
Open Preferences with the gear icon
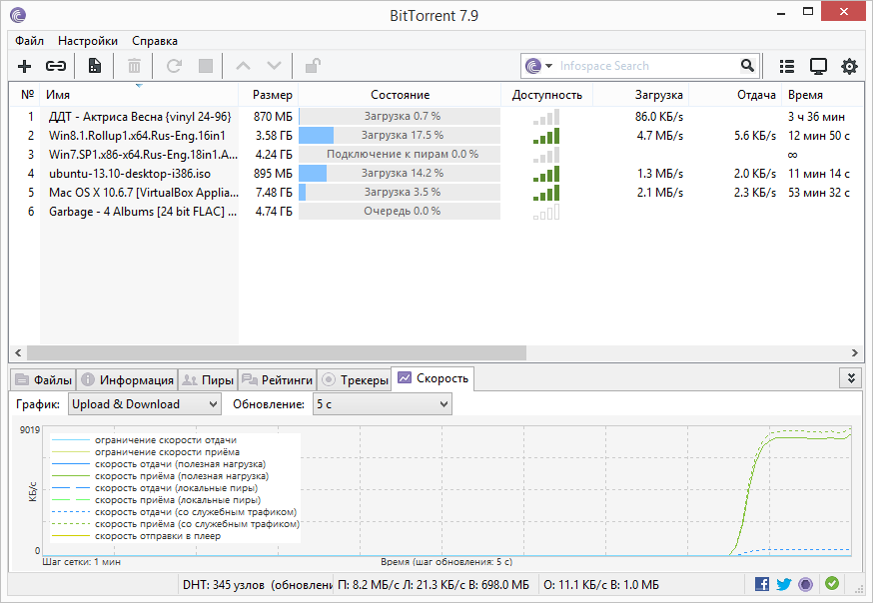849,66
